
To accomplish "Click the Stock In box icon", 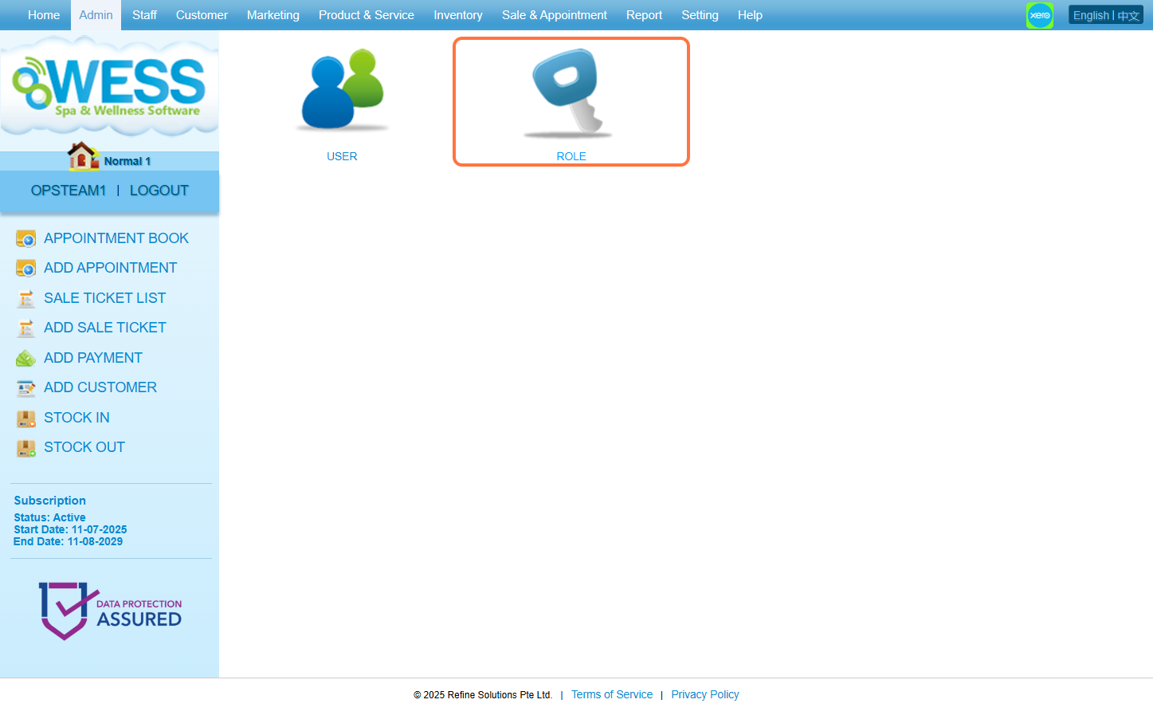I will pyautogui.click(x=26, y=419).
